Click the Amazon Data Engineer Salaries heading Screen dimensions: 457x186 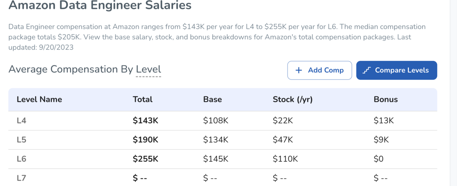click(100, 6)
